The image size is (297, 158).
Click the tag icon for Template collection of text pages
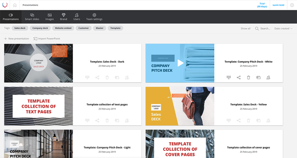117,120
